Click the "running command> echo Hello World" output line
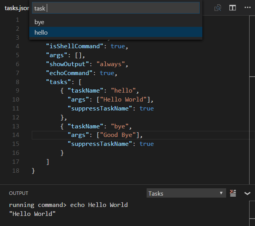Screen dimensions: 255x226 tap(68, 205)
